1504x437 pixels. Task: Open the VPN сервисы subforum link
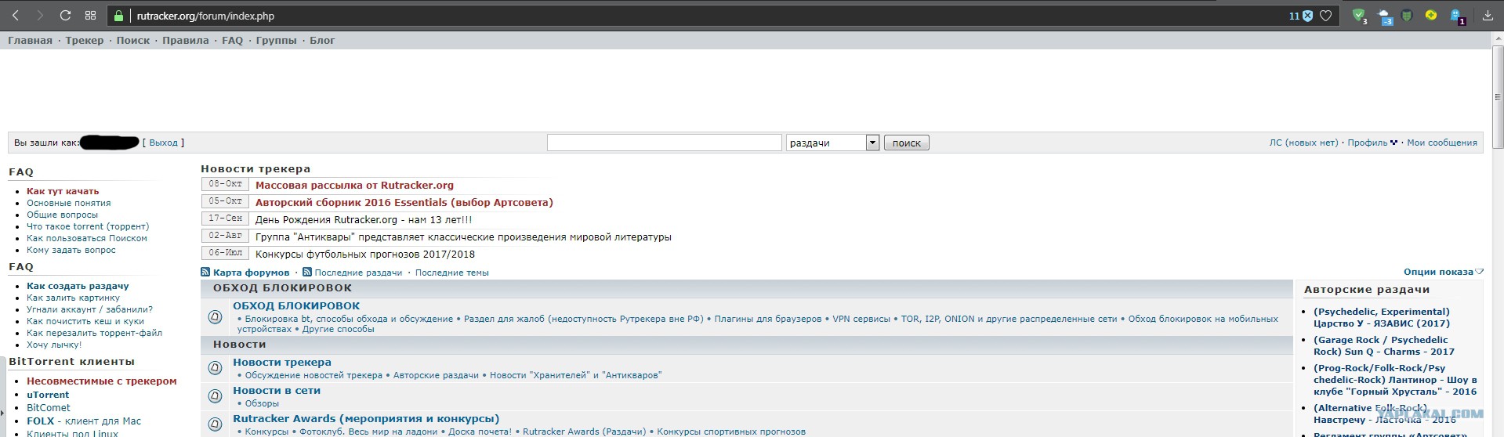tap(861, 319)
